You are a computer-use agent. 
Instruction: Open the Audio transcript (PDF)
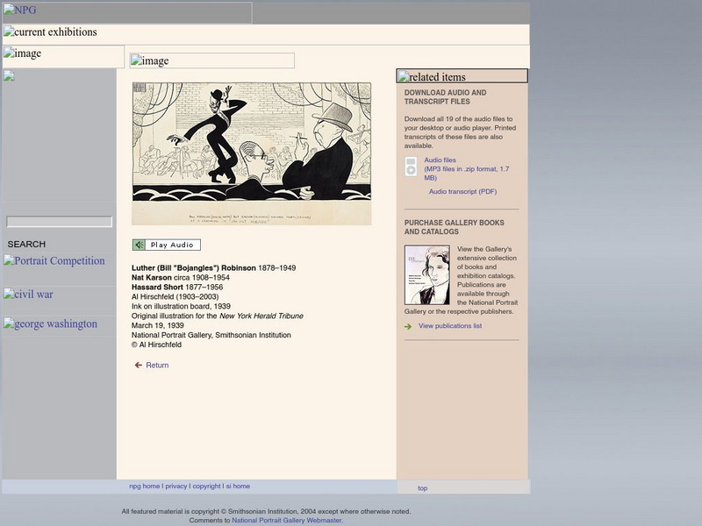point(462,191)
